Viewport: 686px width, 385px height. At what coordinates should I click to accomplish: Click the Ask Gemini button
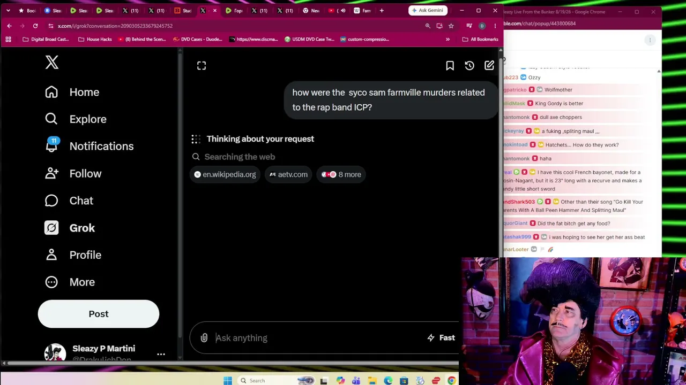click(x=427, y=11)
